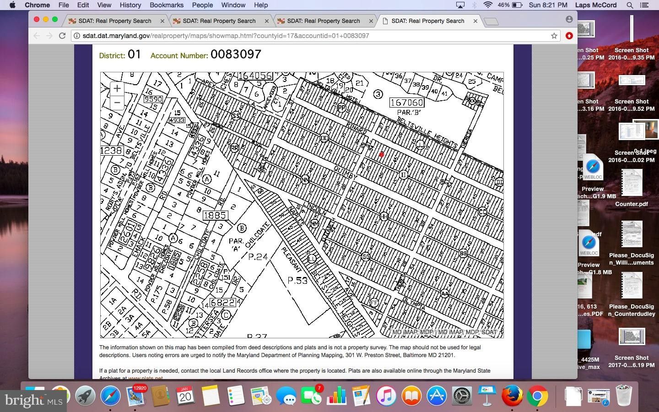Click the www.plats.net link
This screenshot has height=412, width=659.
tap(146, 378)
